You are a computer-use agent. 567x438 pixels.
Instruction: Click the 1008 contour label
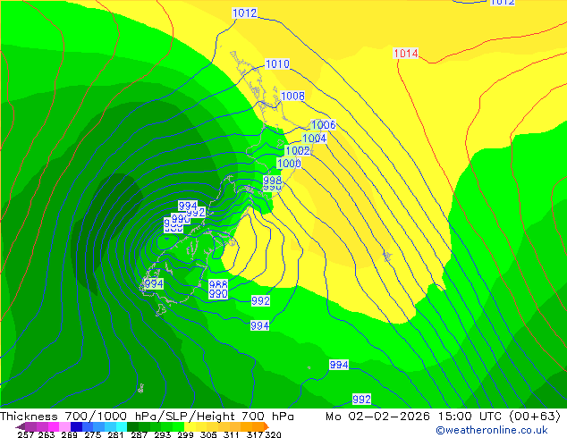(x=292, y=97)
